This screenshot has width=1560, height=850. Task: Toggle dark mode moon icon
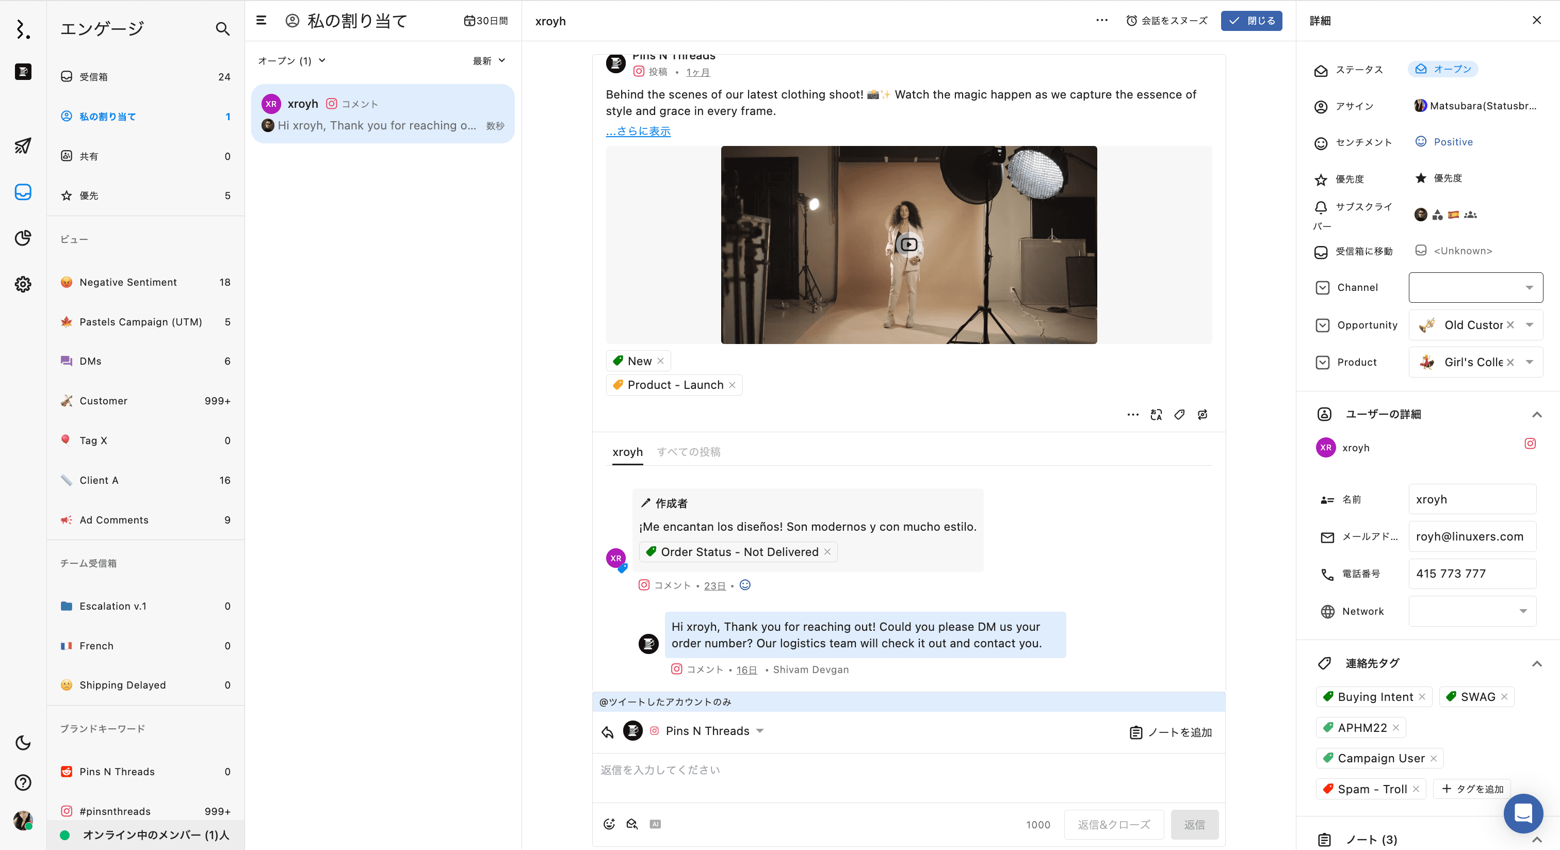(23, 743)
